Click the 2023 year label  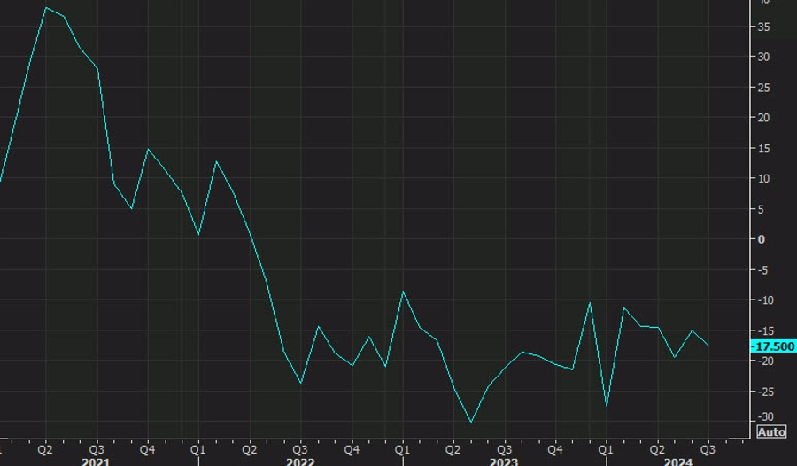point(503,462)
